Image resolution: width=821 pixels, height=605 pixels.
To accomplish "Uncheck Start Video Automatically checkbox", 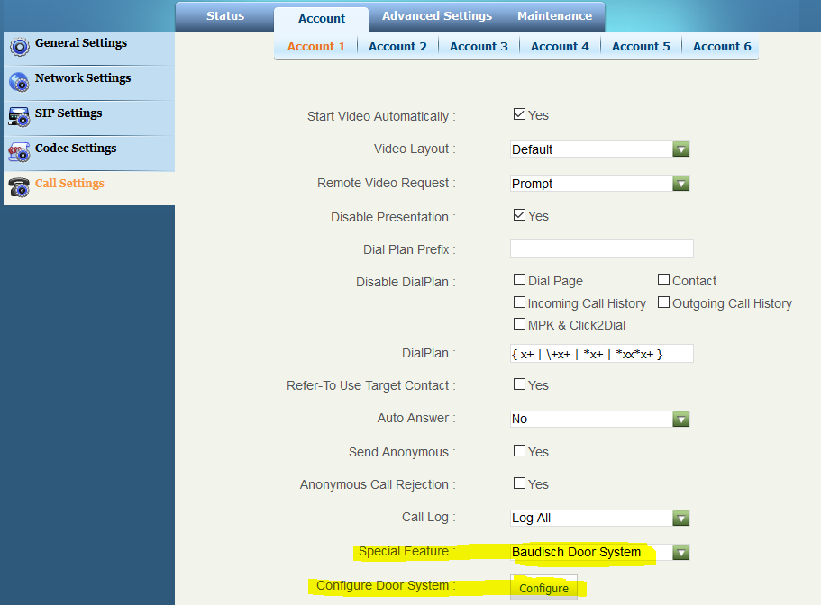I will point(519,114).
